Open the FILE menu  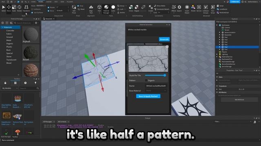pos(3,2)
